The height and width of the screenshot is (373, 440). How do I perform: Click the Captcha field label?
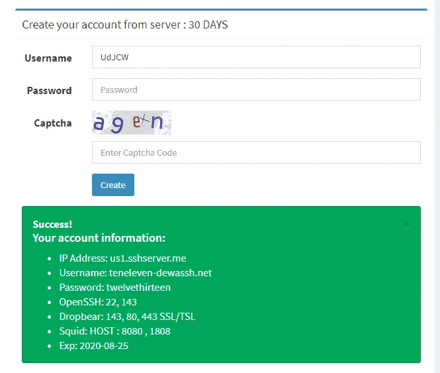pos(53,123)
